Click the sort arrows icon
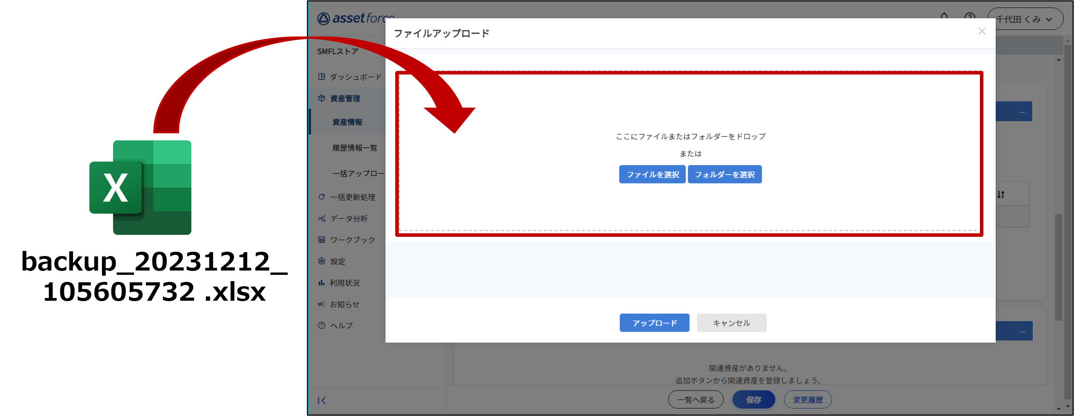Screen dimensions: 1074x416 click(1001, 194)
